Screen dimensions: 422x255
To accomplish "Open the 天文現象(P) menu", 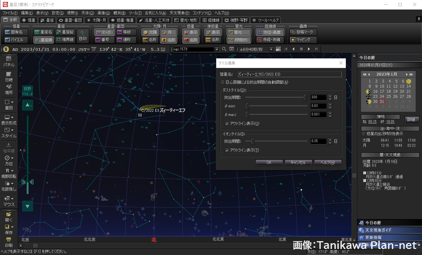I will point(179,13).
